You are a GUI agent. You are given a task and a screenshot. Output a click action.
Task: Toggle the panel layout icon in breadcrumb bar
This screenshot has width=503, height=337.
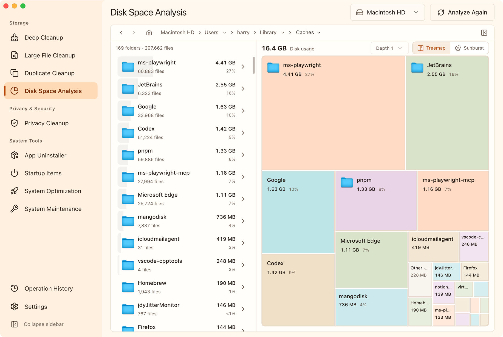coord(484,33)
